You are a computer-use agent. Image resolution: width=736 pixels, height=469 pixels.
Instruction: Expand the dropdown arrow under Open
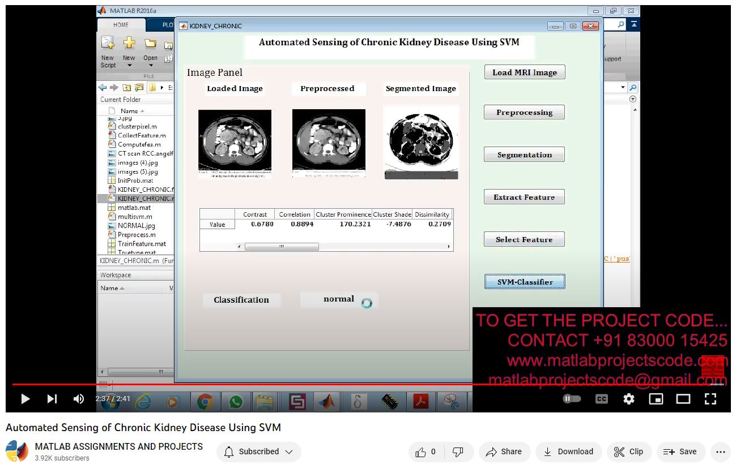[x=150, y=66]
